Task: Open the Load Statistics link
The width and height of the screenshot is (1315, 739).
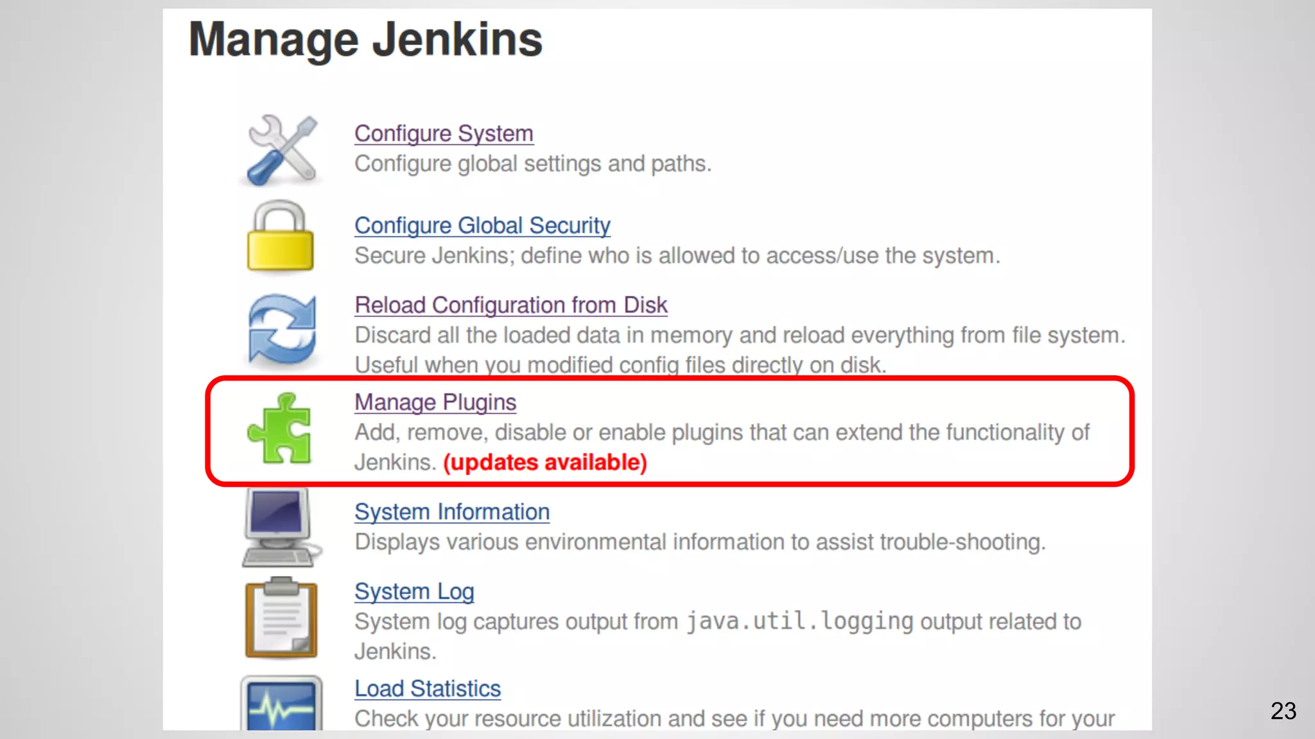Action: tap(427, 689)
